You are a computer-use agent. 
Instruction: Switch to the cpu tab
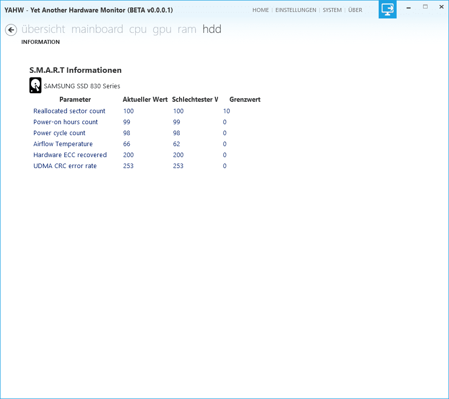(138, 30)
